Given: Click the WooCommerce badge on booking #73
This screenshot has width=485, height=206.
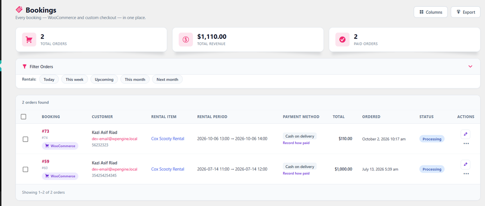Looking at the screenshot, I should 60,146.
